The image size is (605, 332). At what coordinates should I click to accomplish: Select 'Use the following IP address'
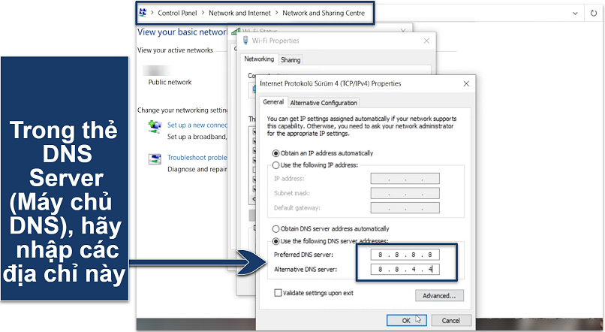click(275, 164)
